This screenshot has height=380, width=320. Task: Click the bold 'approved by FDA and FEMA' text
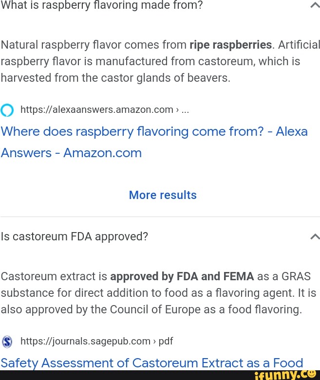[182, 276]
